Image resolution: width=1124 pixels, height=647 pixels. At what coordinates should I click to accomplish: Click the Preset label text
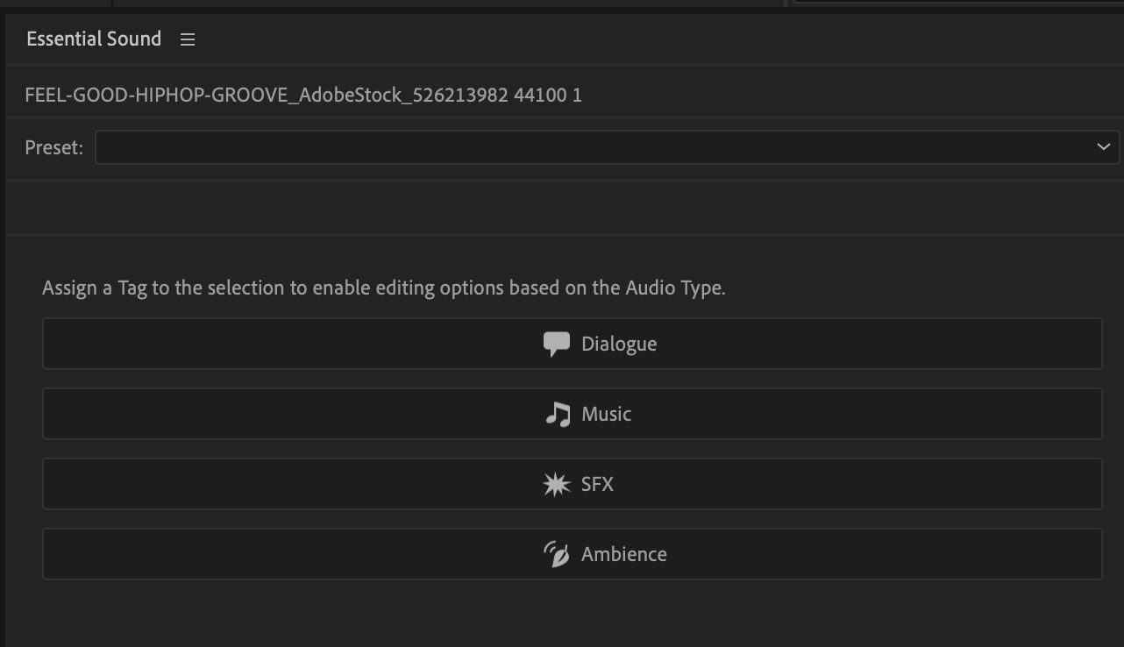pyautogui.click(x=53, y=147)
